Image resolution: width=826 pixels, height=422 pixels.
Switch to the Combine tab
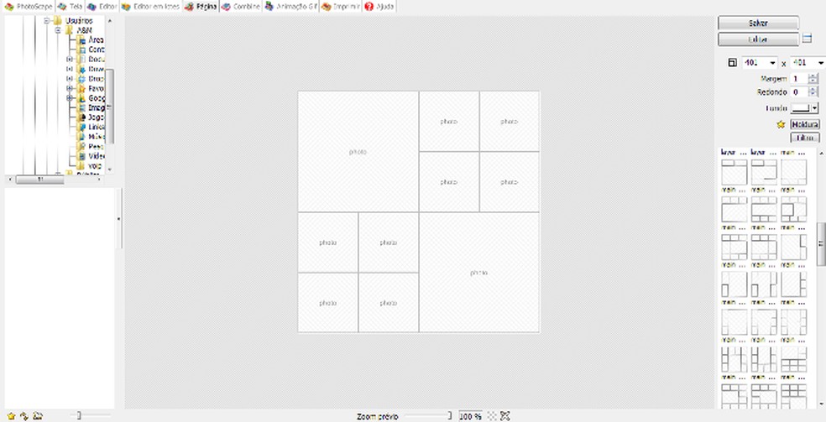point(241,7)
